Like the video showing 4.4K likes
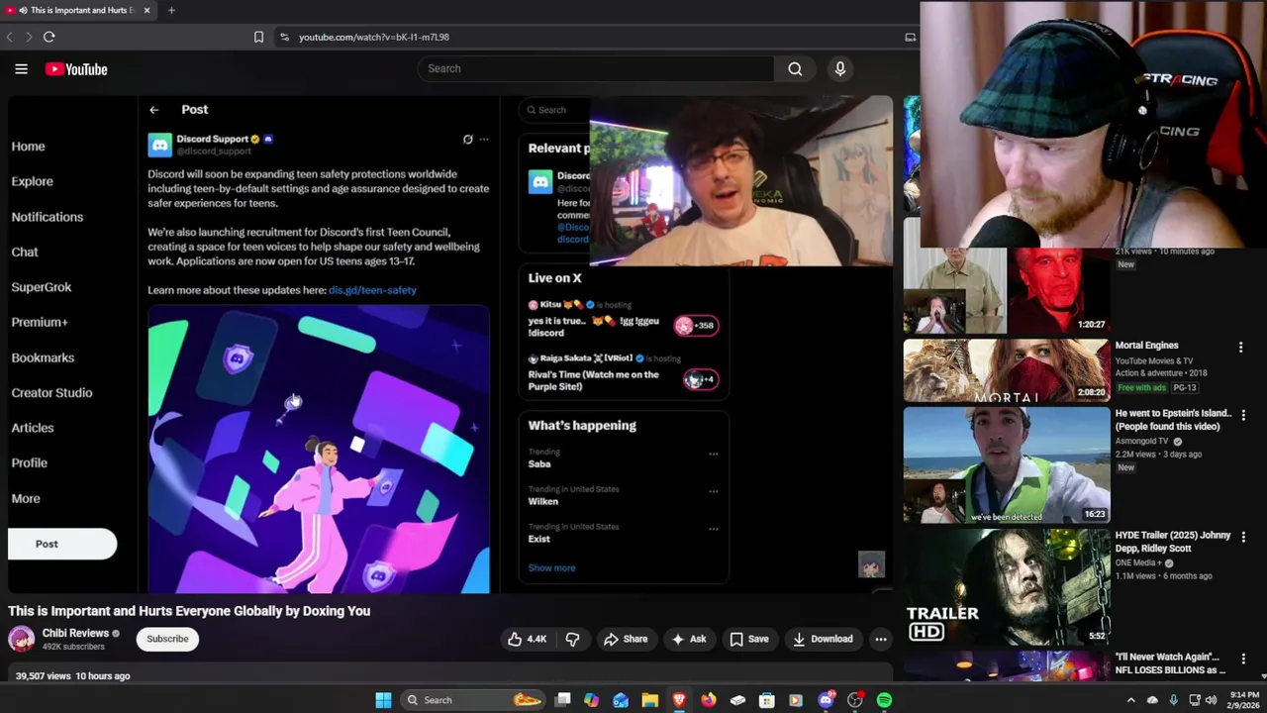This screenshot has height=713, width=1267. click(x=527, y=640)
